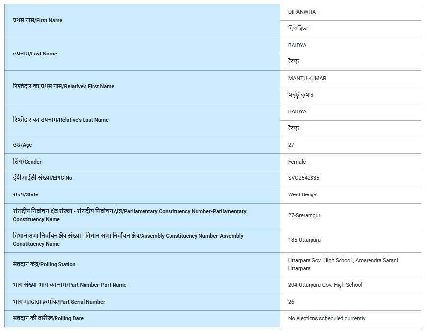Click the Assembly Constituency label

coord(128,240)
